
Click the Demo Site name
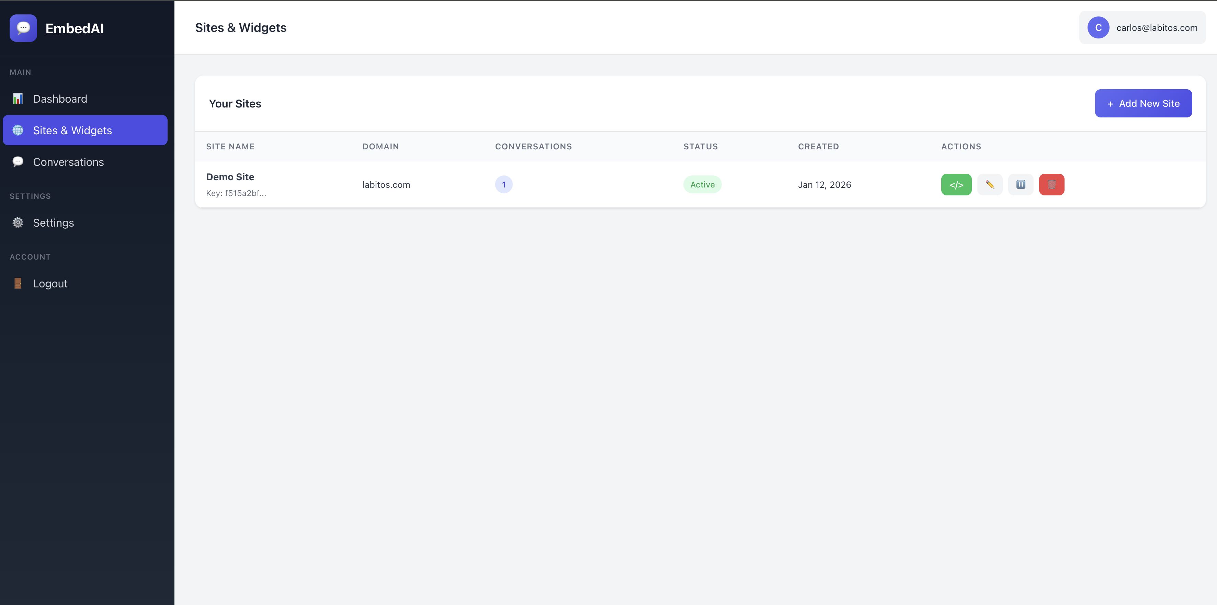(x=230, y=177)
